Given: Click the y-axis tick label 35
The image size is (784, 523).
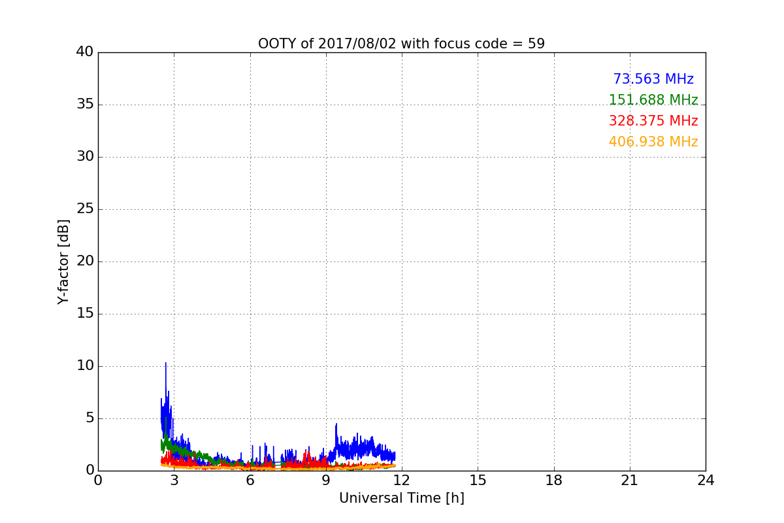Looking at the screenshot, I should tap(85, 105).
